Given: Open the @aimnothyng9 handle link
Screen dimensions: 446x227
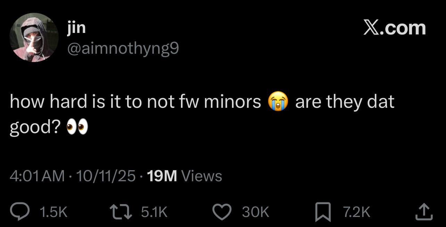Looking at the screenshot, I should (x=123, y=49).
